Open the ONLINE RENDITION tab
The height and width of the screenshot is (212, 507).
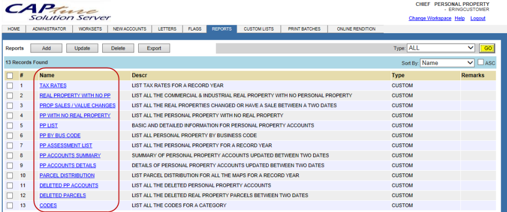click(356, 29)
